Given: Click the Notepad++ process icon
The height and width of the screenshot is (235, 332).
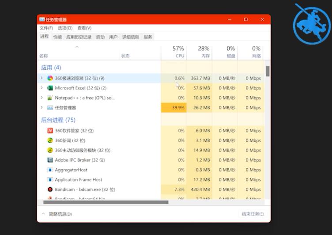Looking at the screenshot, I should tap(50, 98).
